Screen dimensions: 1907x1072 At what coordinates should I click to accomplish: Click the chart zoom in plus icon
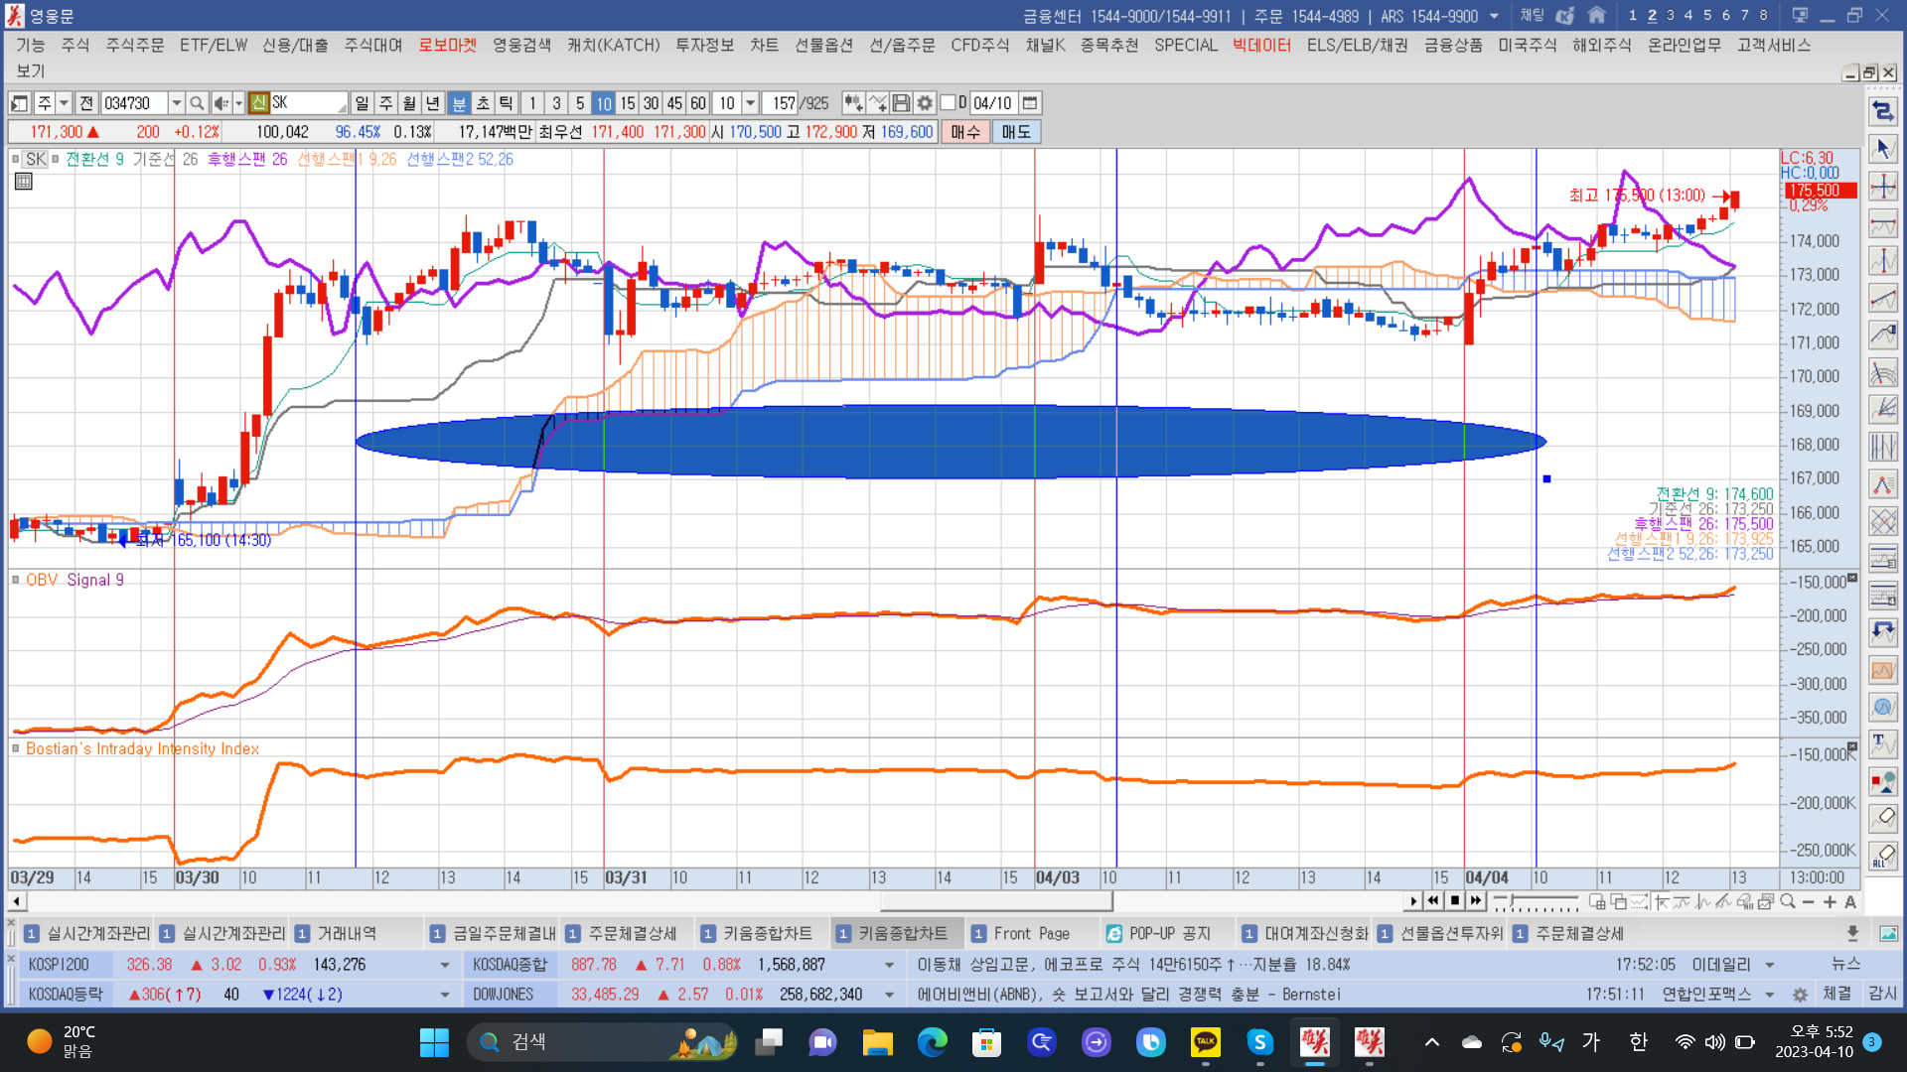pyautogui.click(x=1830, y=902)
